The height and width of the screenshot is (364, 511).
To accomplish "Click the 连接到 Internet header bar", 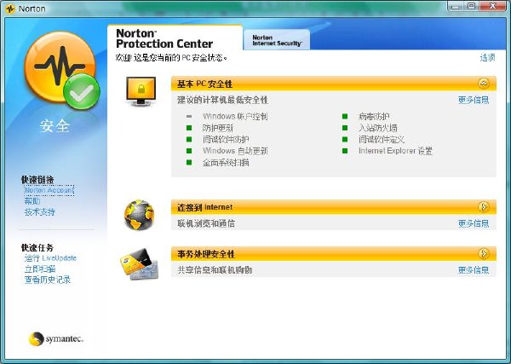I will pos(333,207).
